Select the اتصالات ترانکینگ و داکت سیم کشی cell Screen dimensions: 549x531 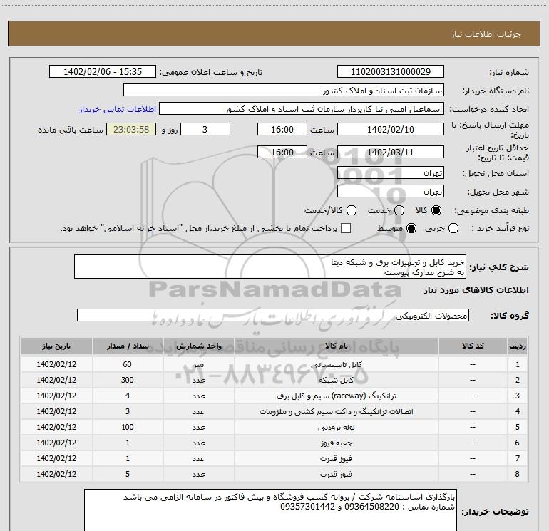[336, 412]
